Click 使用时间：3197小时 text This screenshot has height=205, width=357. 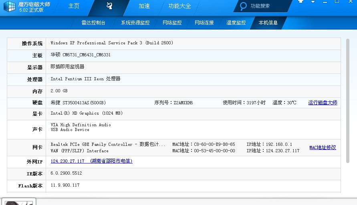click(244, 103)
